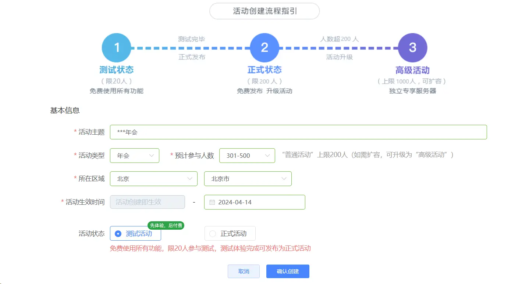This screenshot has width=522, height=284.
Task: Open the province dropdown showing 北京
Action: click(153, 179)
